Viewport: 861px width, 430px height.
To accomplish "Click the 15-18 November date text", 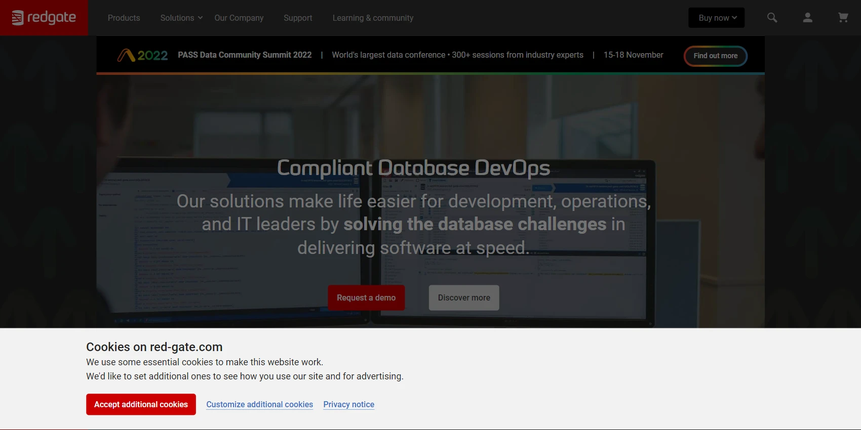I will 633,55.
